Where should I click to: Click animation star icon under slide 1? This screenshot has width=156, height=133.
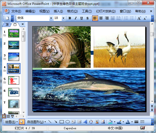[x=5, y=35]
